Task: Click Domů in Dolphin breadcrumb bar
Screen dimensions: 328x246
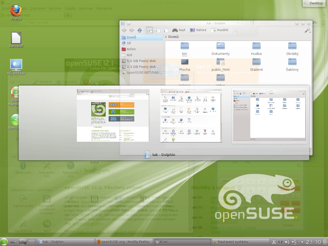Action: coord(173,37)
